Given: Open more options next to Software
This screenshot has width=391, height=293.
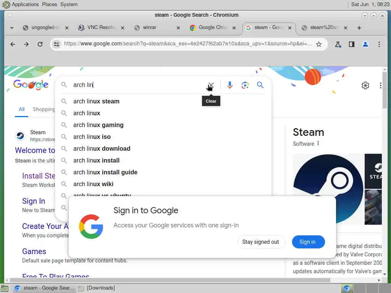Looking at the screenshot, I should (x=318, y=143).
